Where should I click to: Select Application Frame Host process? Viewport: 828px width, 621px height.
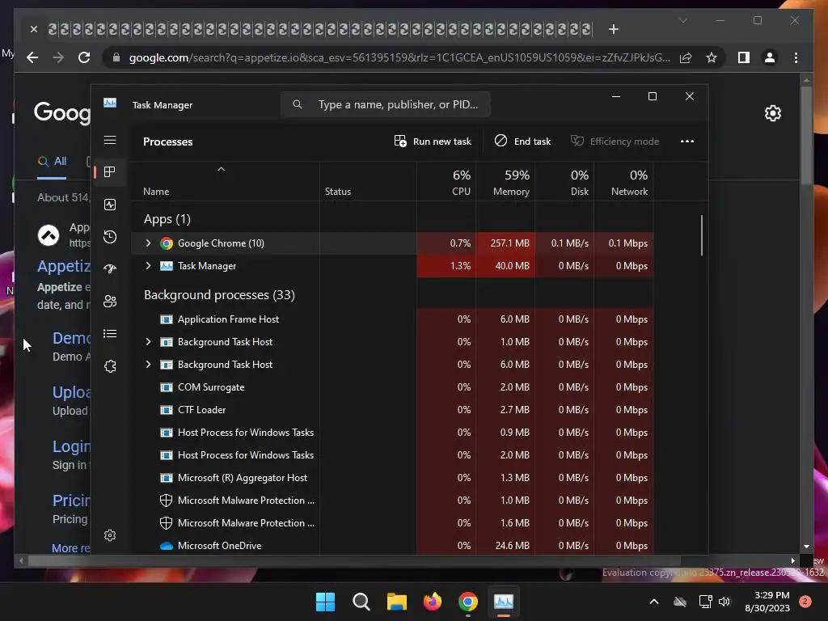coord(392,319)
